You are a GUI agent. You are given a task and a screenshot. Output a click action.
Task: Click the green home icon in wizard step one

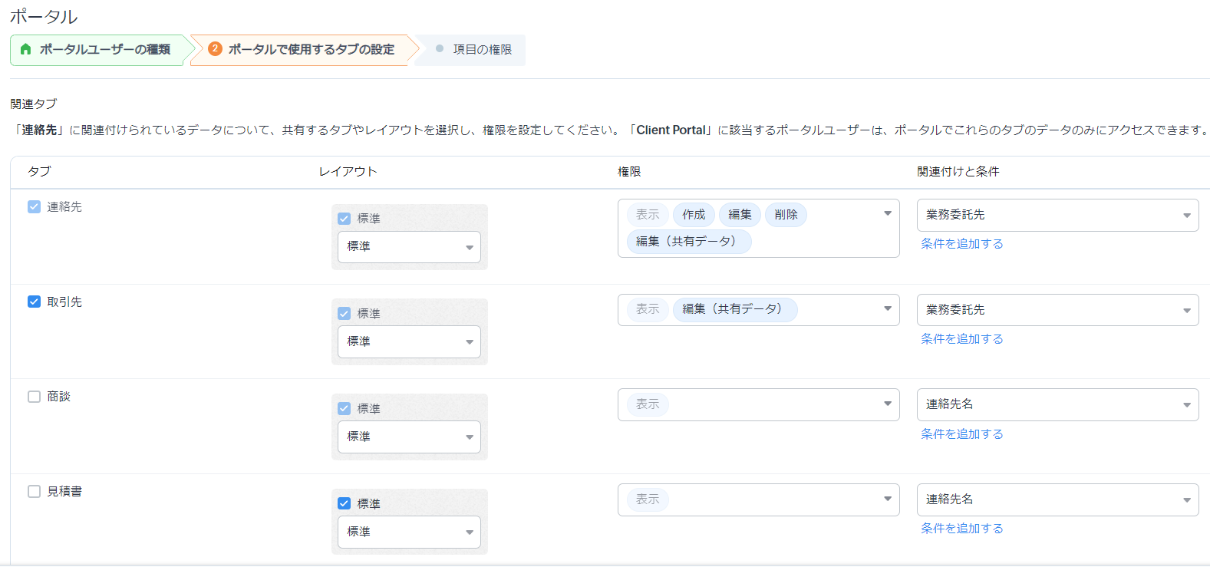coord(26,49)
